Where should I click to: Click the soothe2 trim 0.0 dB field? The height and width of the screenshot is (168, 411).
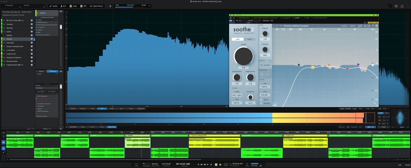pyautogui.click(x=265, y=95)
